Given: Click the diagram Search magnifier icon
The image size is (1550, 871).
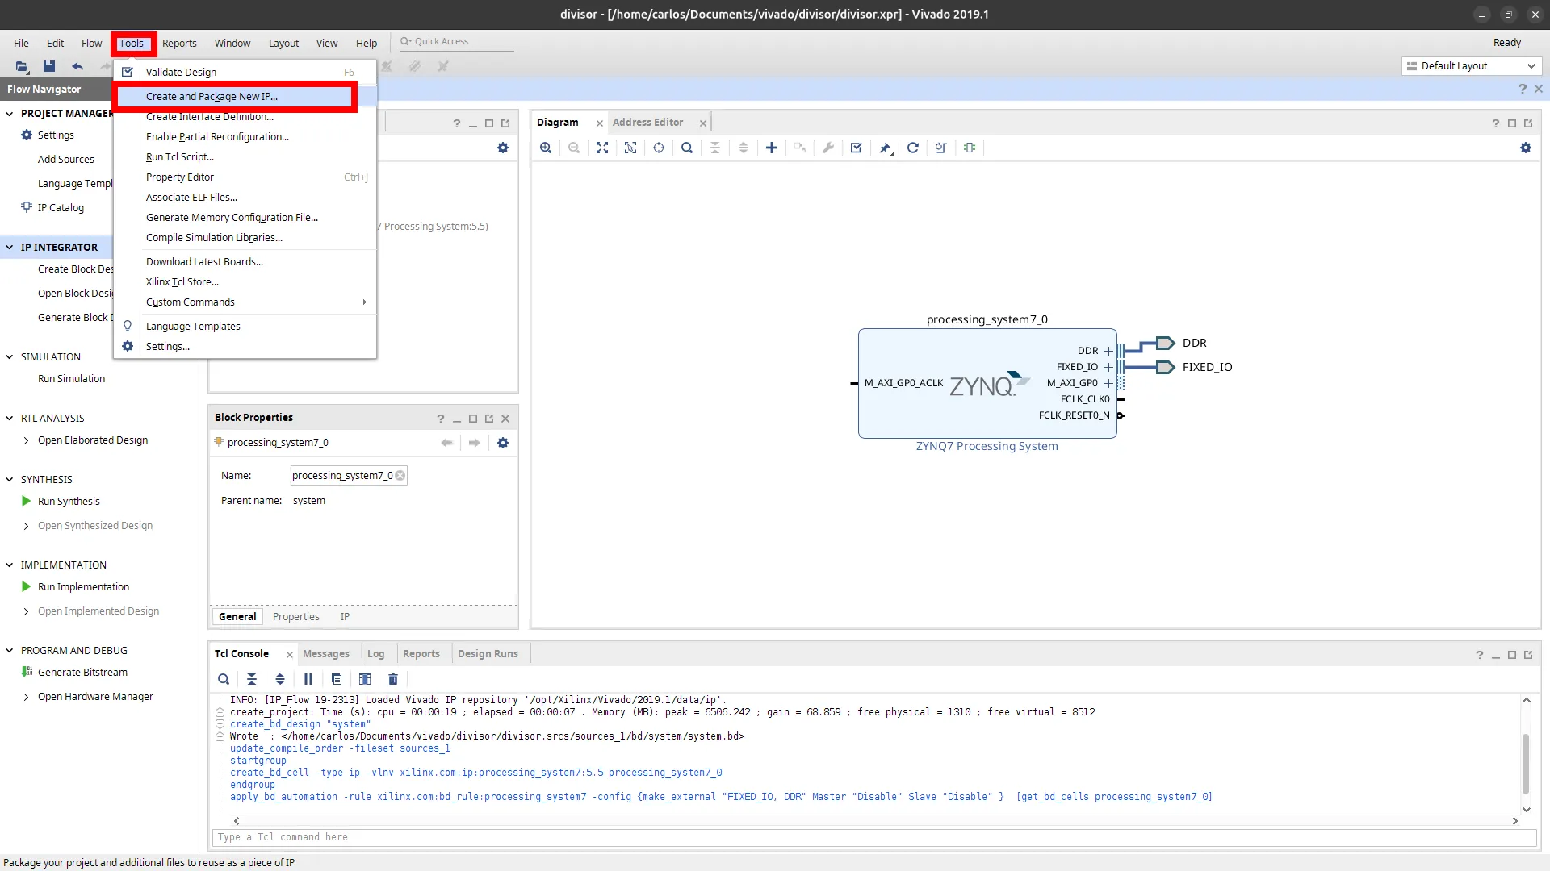Looking at the screenshot, I should tap(687, 148).
